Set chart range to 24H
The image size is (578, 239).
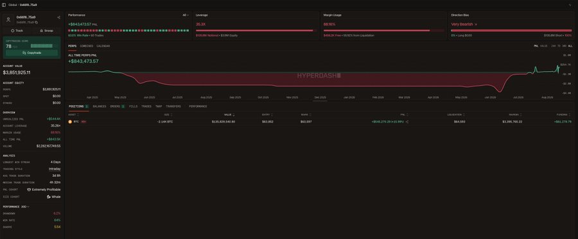coord(554,46)
